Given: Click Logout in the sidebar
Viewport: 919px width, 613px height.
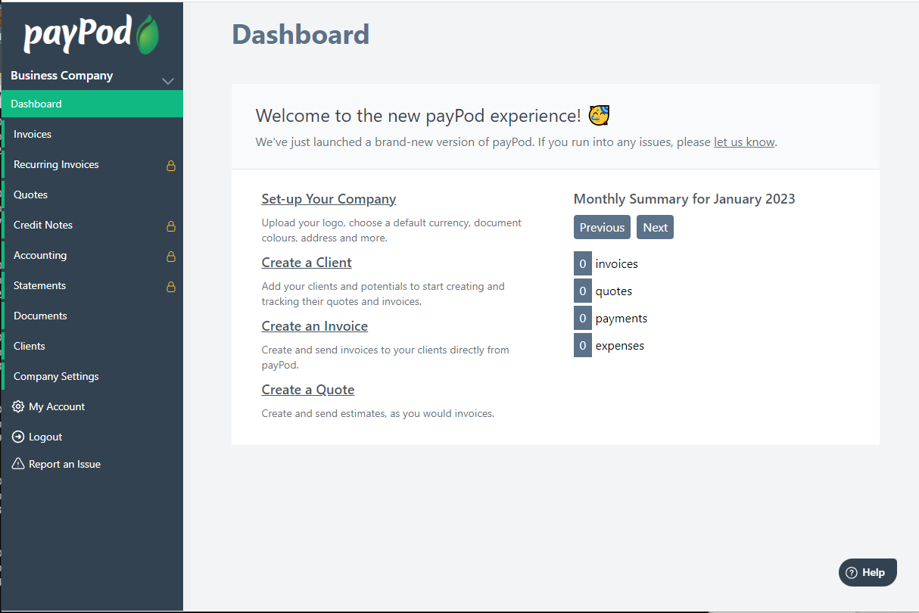Looking at the screenshot, I should tap(45, 437).
